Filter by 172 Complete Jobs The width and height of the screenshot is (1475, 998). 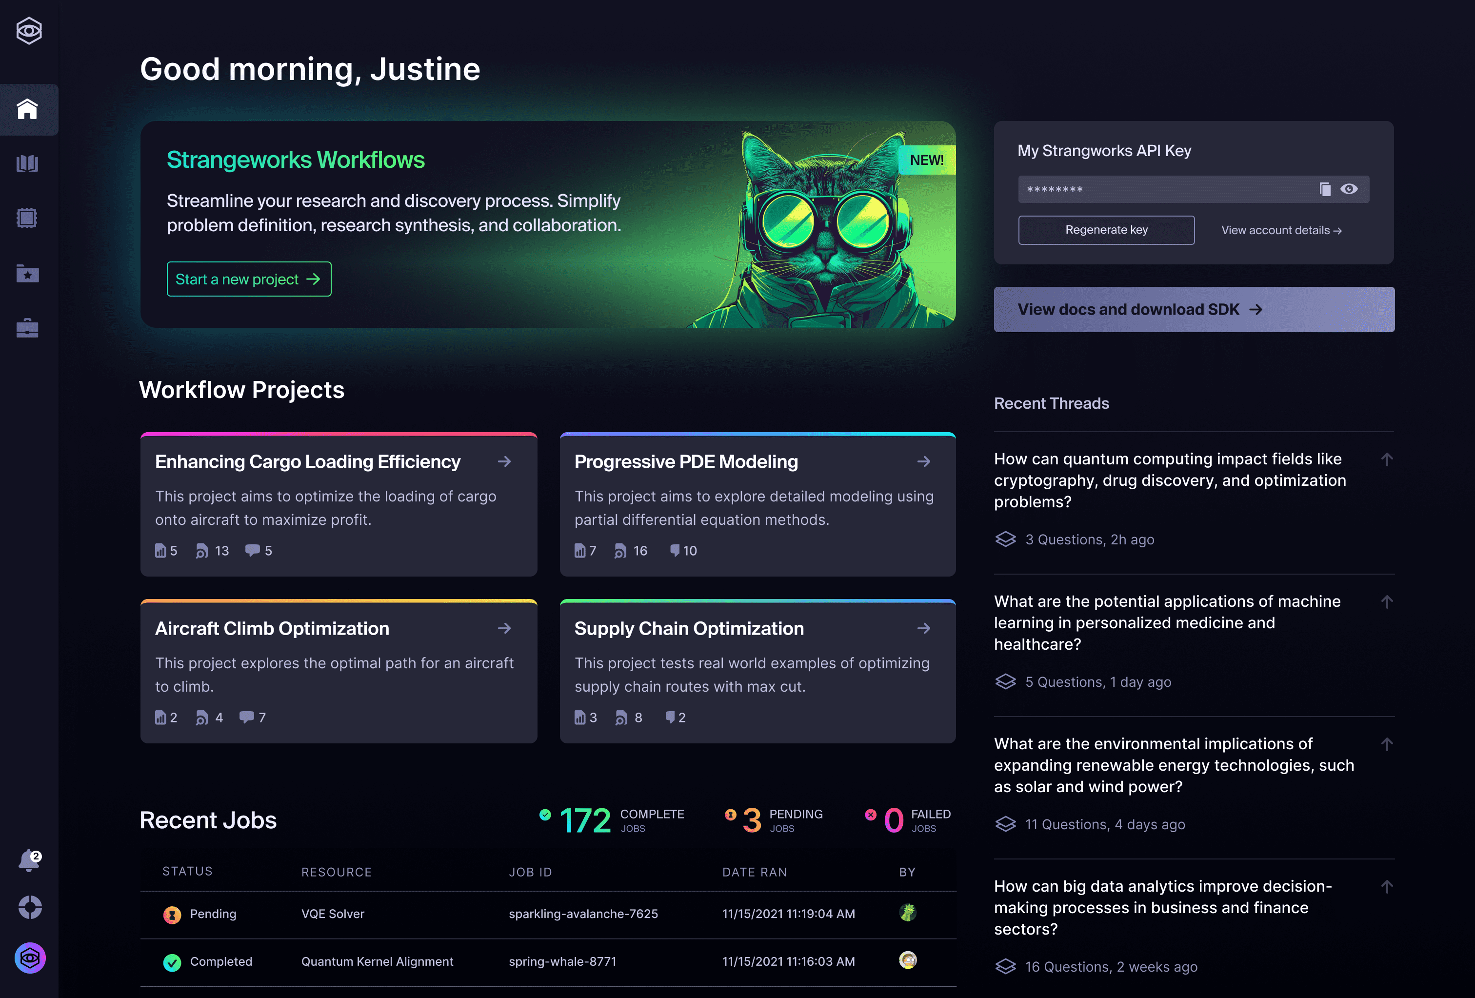[612, 820]
